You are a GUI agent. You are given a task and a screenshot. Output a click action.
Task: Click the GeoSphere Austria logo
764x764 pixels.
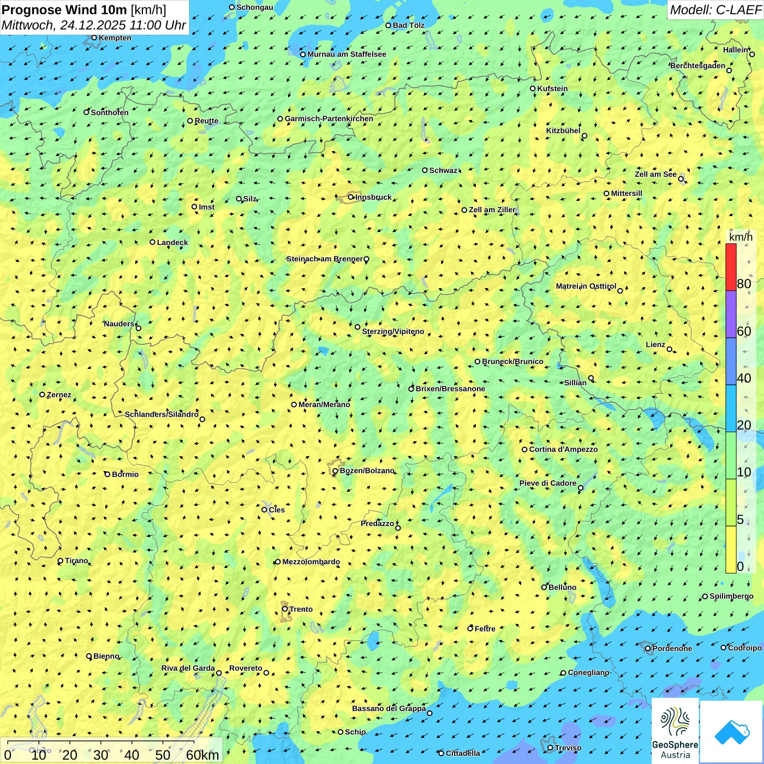(x=675, y=730)
